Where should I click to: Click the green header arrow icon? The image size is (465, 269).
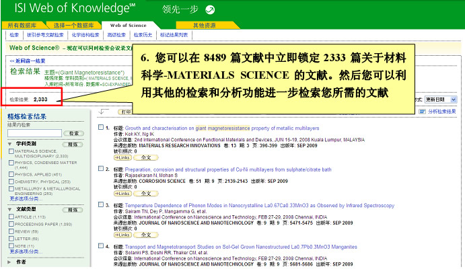pyautogui.click(x=210, y=10)
